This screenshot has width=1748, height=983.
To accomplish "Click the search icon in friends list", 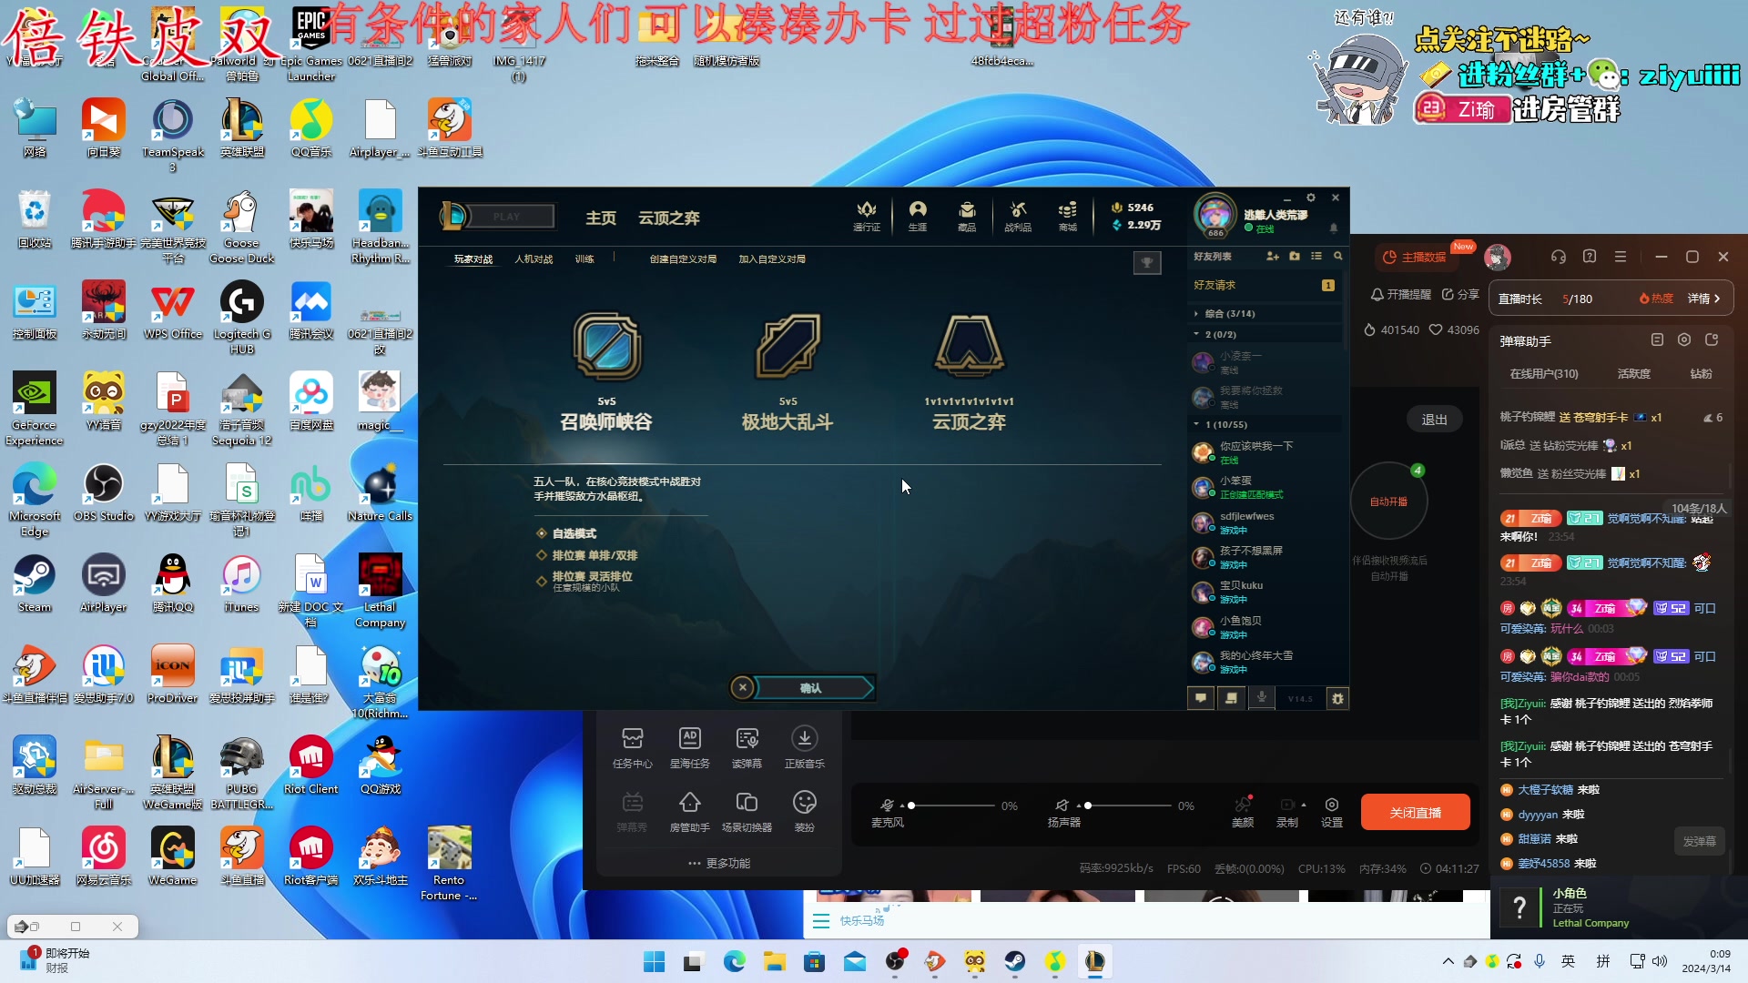I will (1338, 257).
